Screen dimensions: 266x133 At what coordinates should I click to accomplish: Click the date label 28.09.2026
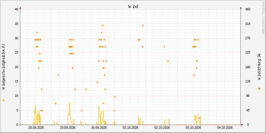point(36,128)
